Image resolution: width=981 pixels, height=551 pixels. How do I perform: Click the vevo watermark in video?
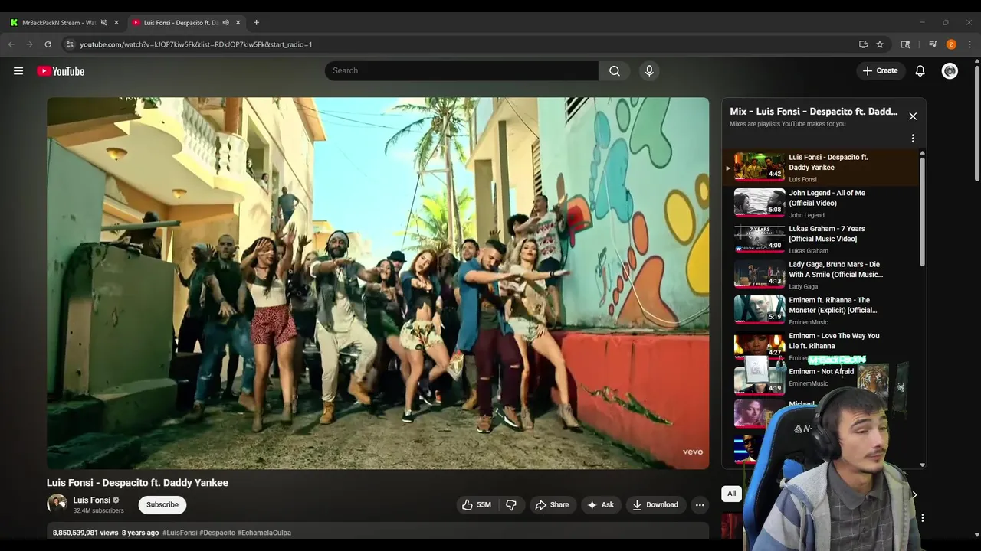(x=693, y=452)
